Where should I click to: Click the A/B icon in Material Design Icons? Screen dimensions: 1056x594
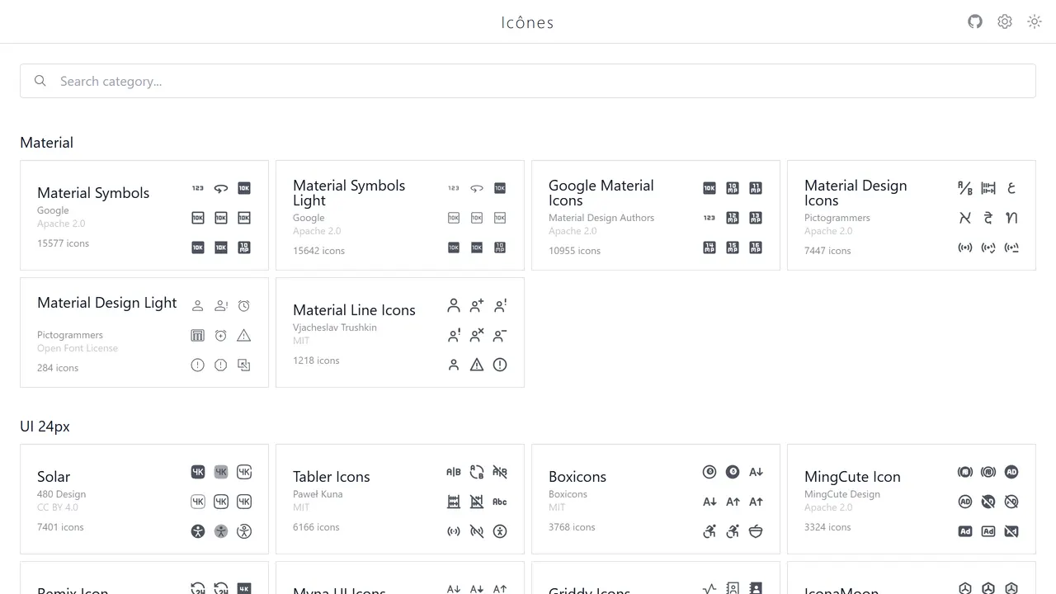965,188
